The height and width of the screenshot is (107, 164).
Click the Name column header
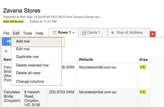[x=7, y=60]
